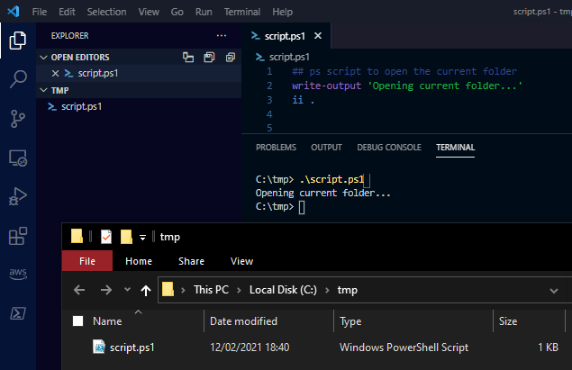Close the script.ps1 editor tab

click(318, 36)
